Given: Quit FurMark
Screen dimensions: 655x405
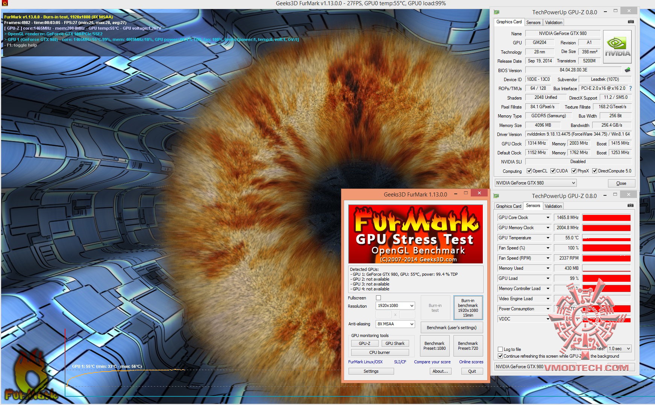Looking at the screenshot, I should pos(472,371).
